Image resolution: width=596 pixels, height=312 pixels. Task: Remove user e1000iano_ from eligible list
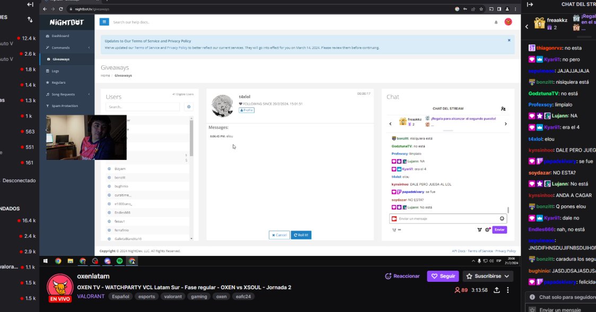109,204
